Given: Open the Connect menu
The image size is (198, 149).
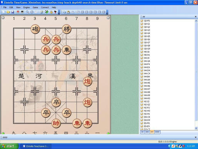Looking at the screenshot, I should click(45, 7).
